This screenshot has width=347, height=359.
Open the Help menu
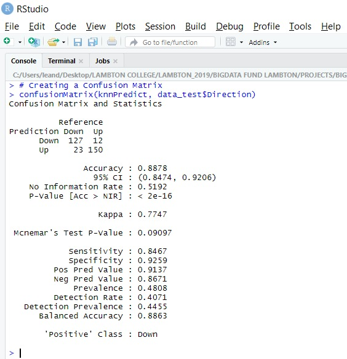[x=331, y=26]
